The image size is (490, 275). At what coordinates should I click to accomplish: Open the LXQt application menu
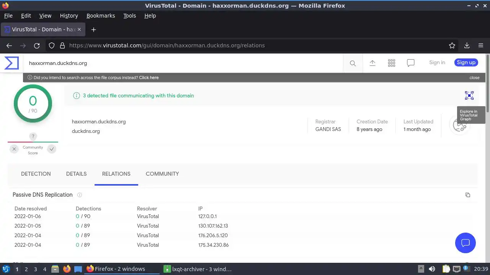[6, 269]
